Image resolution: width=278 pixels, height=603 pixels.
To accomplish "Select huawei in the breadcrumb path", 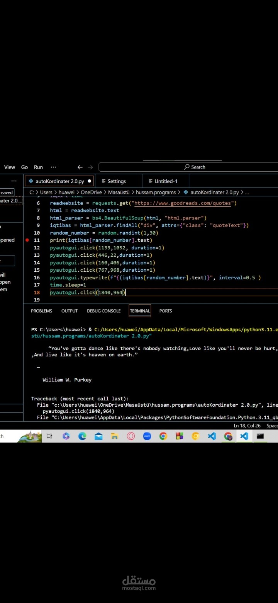I will click(67, 192).
